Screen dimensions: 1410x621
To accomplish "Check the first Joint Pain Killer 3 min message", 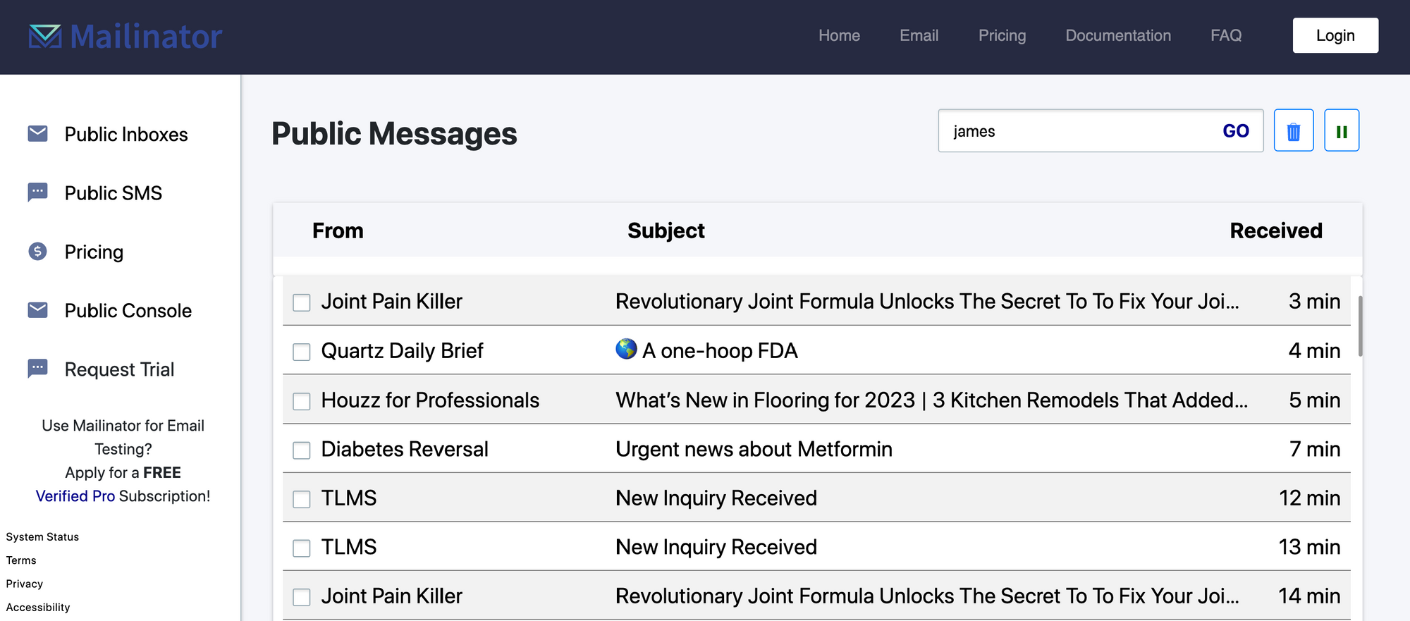I will [302, 302].
